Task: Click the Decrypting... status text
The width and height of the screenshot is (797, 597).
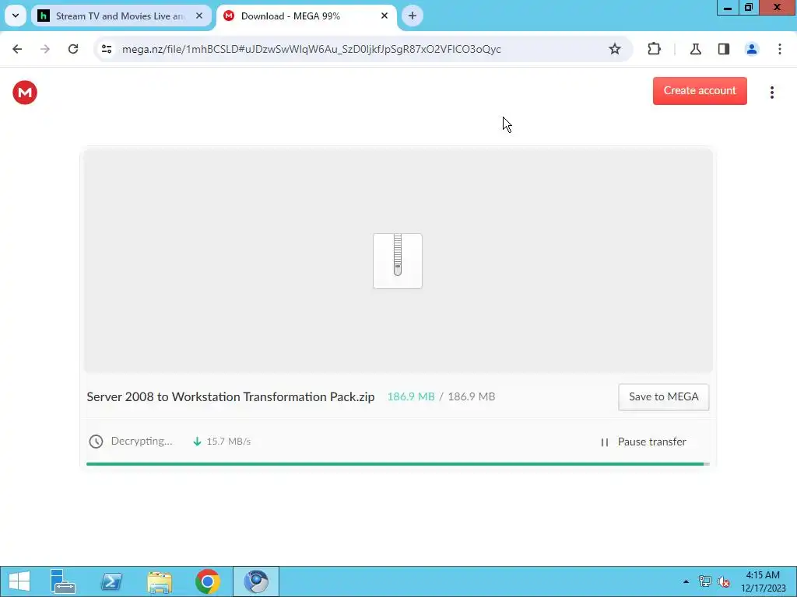Action: click(142, 442)
